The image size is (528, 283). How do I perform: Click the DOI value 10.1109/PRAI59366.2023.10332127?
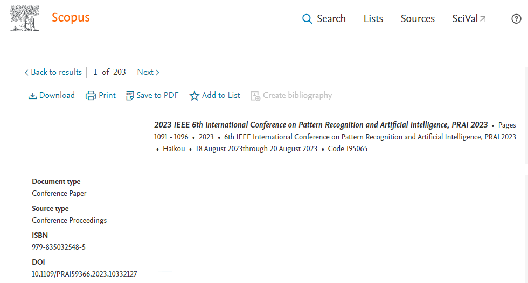tap(85, 274)
